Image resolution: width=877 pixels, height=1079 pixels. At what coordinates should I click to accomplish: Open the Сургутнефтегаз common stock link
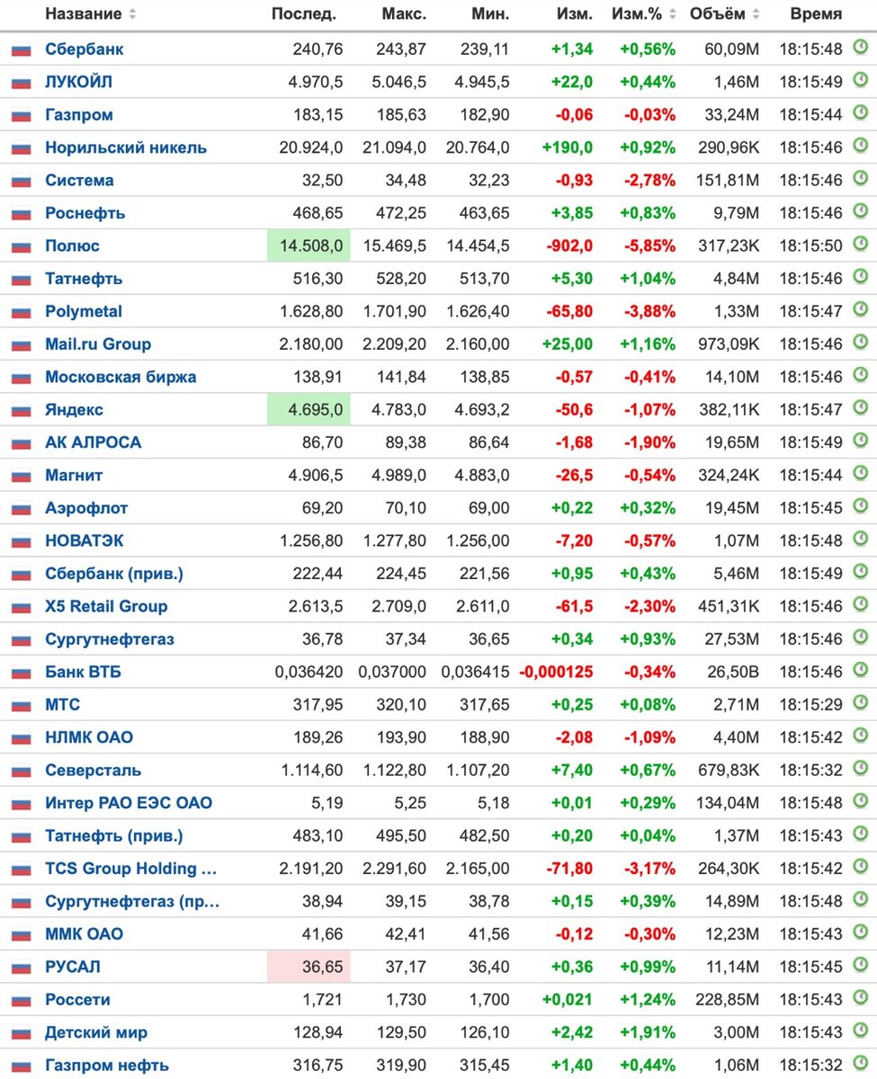point(110,639)
